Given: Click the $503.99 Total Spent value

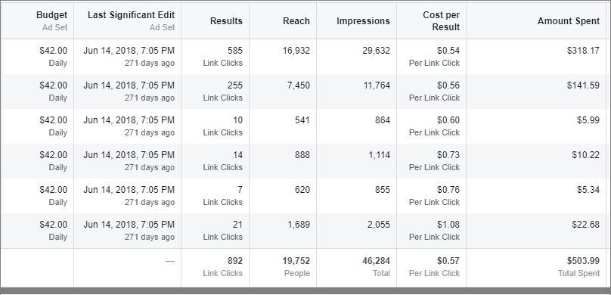Looking at the screenshot, I should [578, 266].
